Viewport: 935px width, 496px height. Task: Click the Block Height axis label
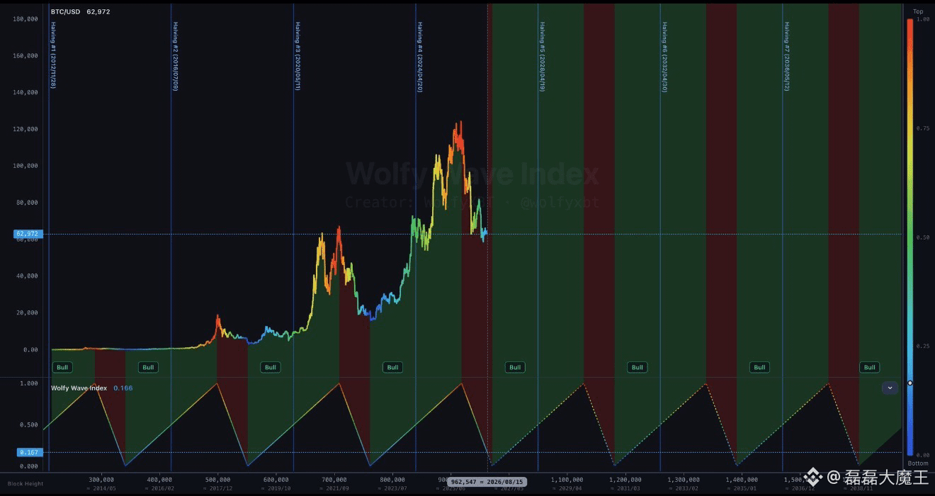click(x=25, y=484)
